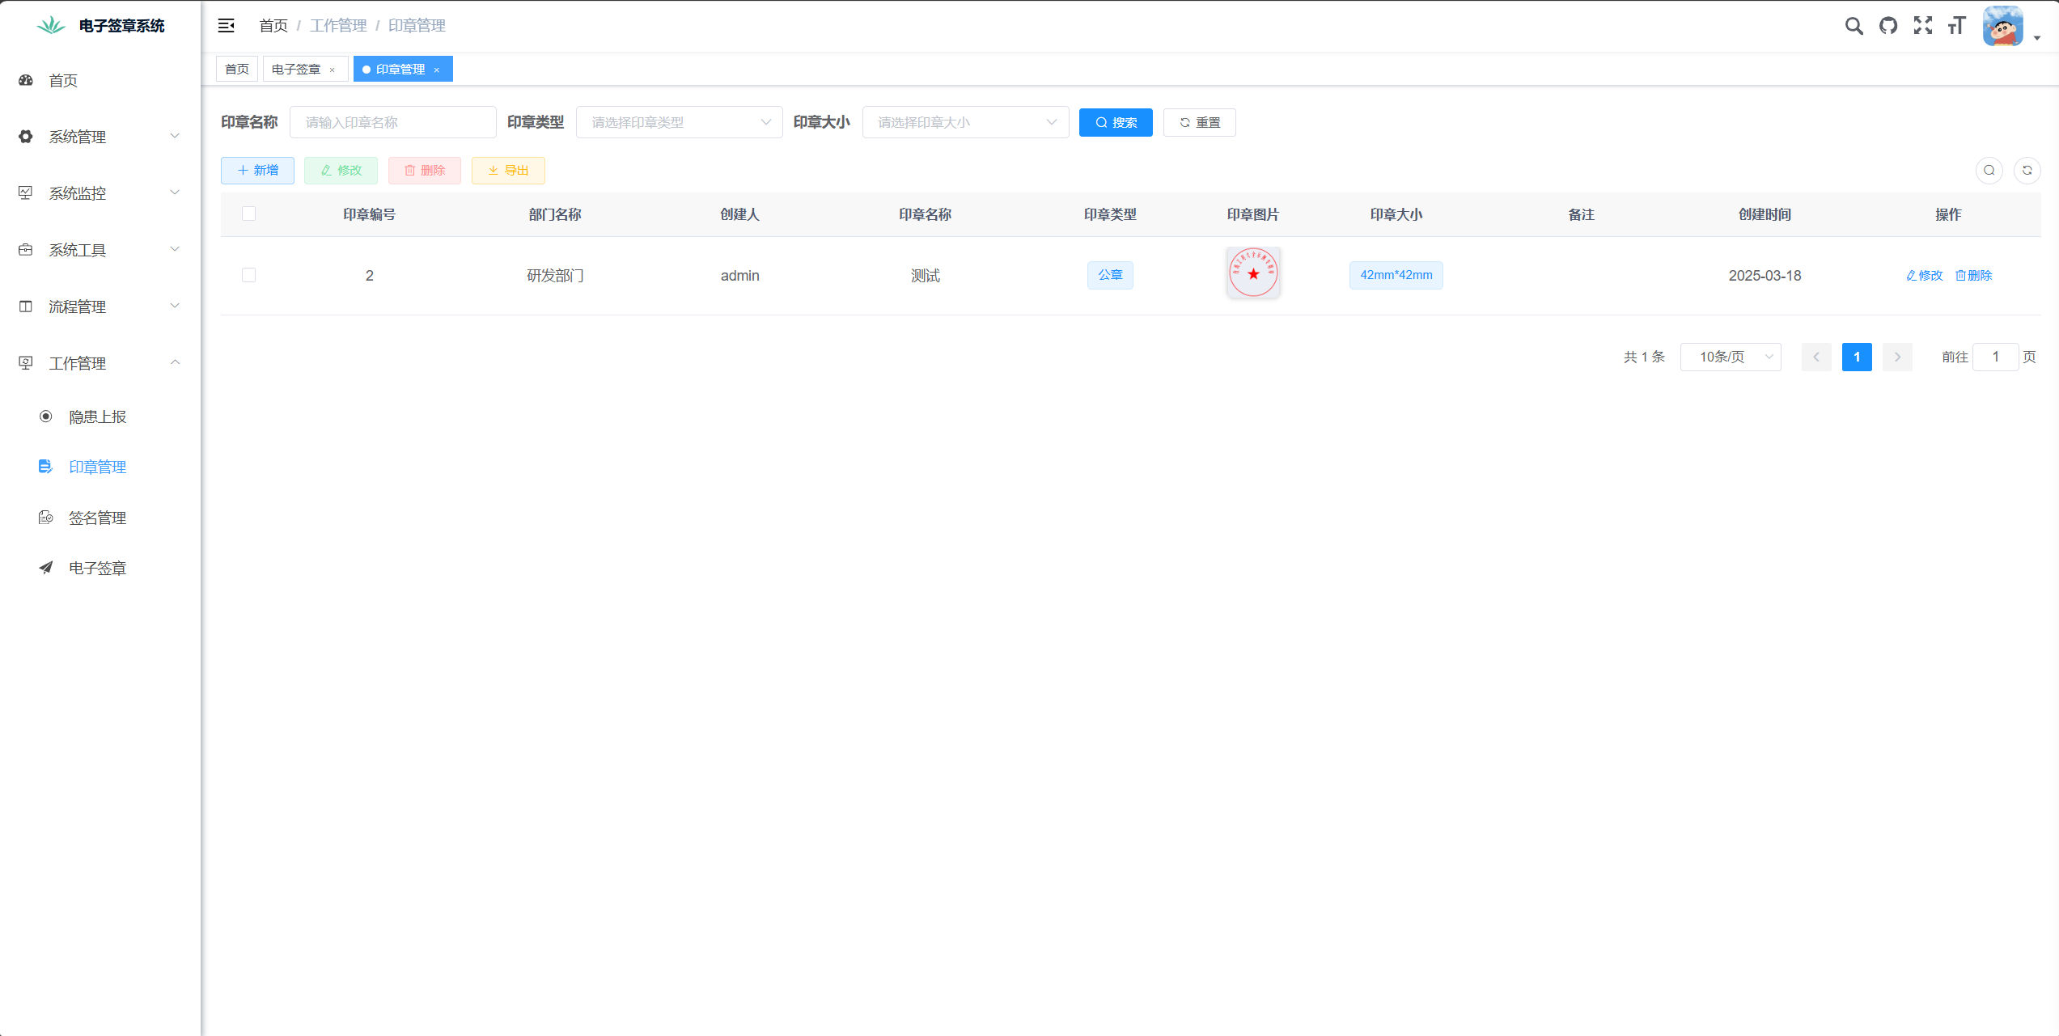Click the sidebar collapse hamburger icon
Viewport: 2059px width, 1036px height.
[x=227, y=26]
